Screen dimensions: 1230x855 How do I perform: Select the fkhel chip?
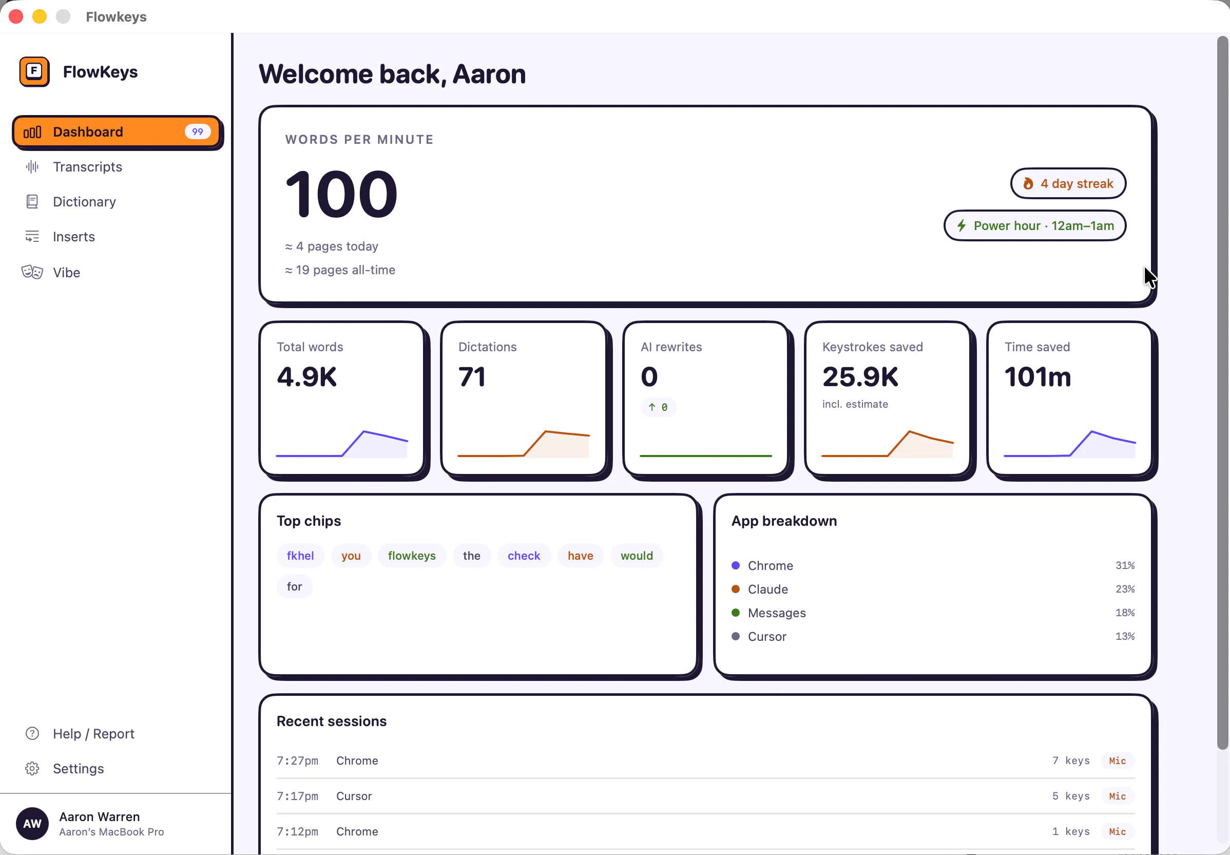click(x=300, y=556)
